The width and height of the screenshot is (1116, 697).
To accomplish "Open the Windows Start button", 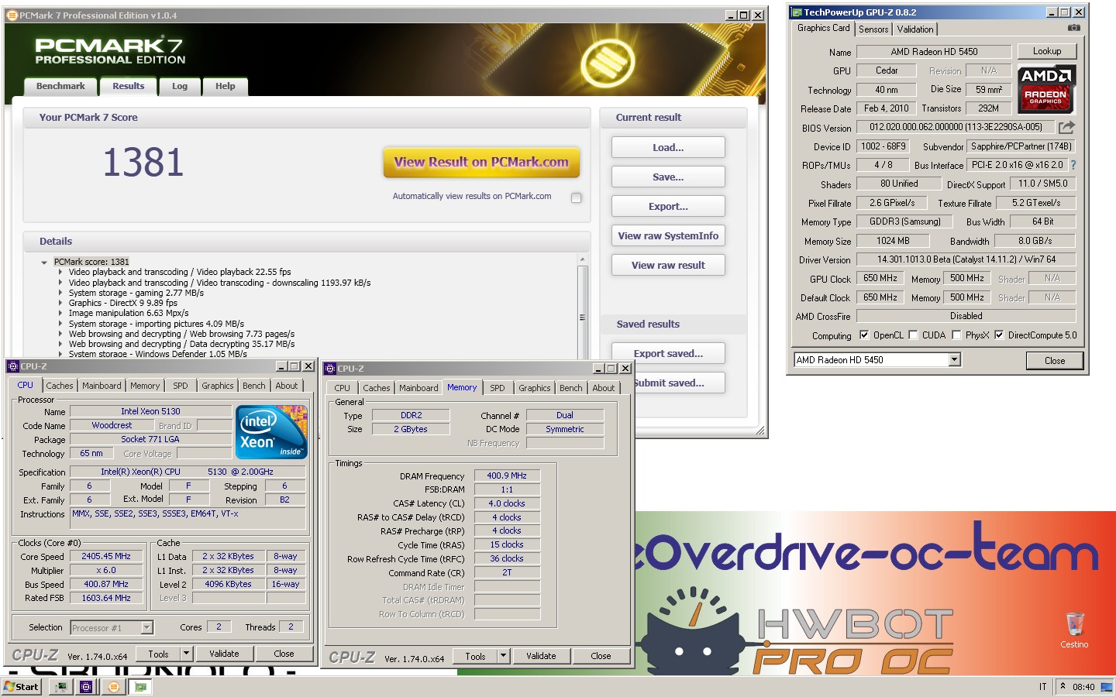I will pyautogui.click(x=21, y=687).
